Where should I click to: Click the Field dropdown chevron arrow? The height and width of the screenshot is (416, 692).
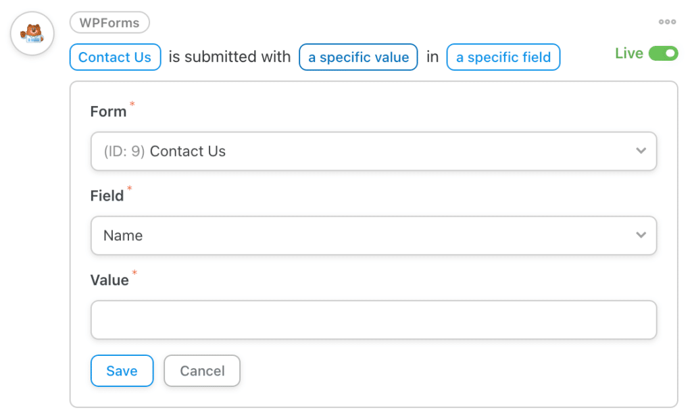[x=641, y=235]
